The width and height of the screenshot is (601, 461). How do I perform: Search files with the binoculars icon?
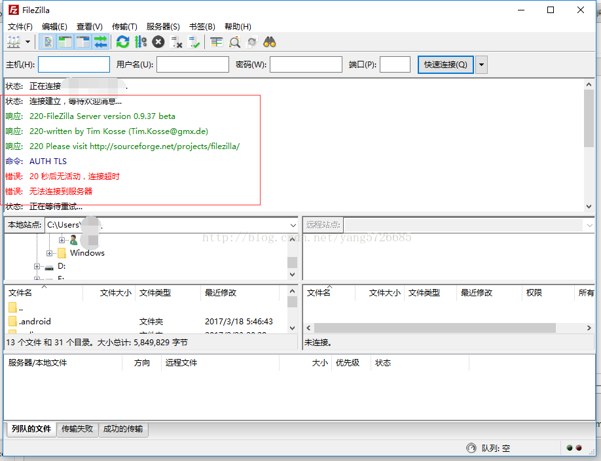tap(270, 42)
